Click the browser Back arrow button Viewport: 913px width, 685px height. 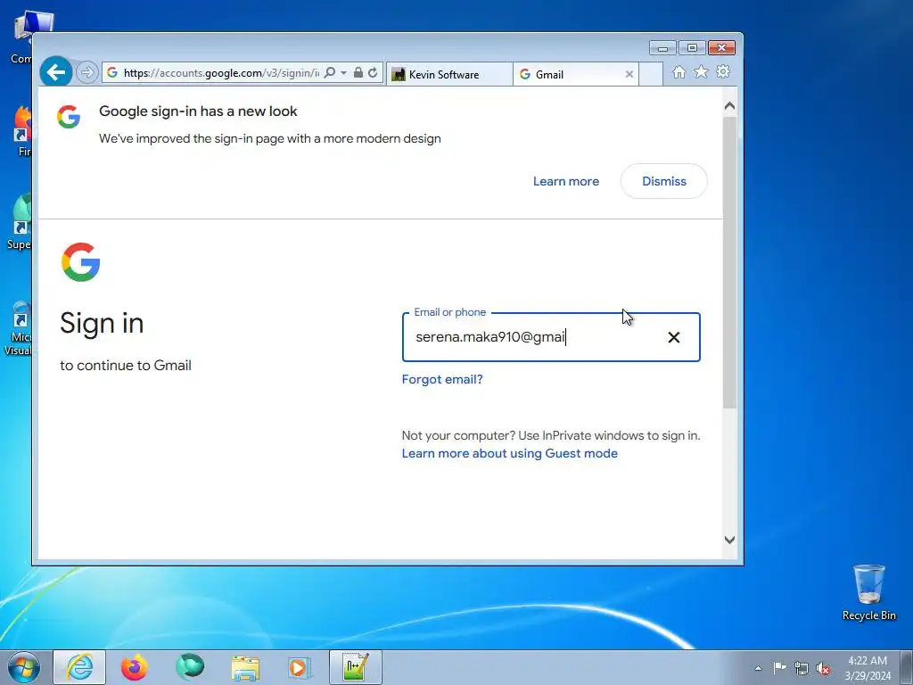(x=56, y=72)
